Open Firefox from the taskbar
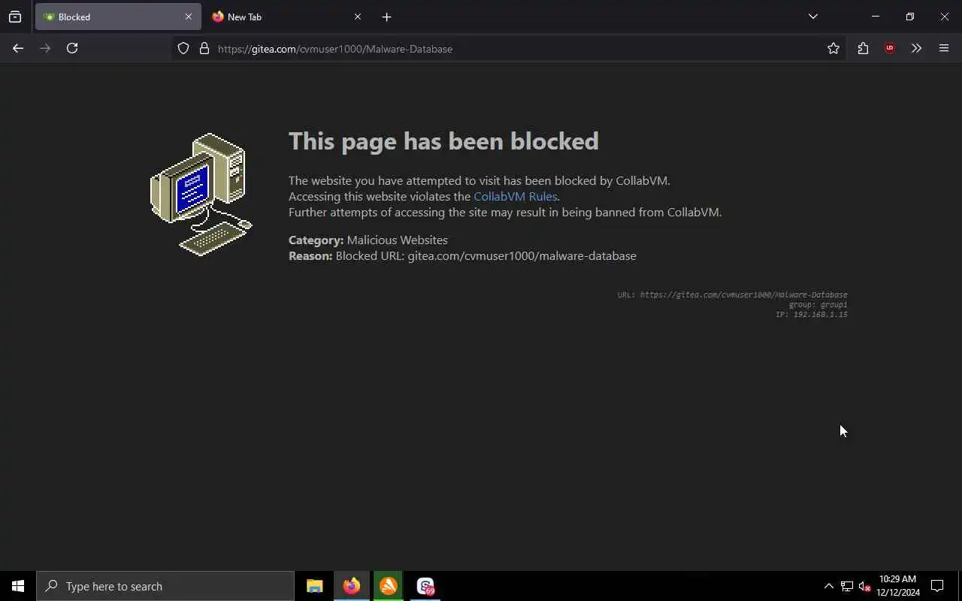The width and height of the screenshot is (962, 601). click(352, 586)
